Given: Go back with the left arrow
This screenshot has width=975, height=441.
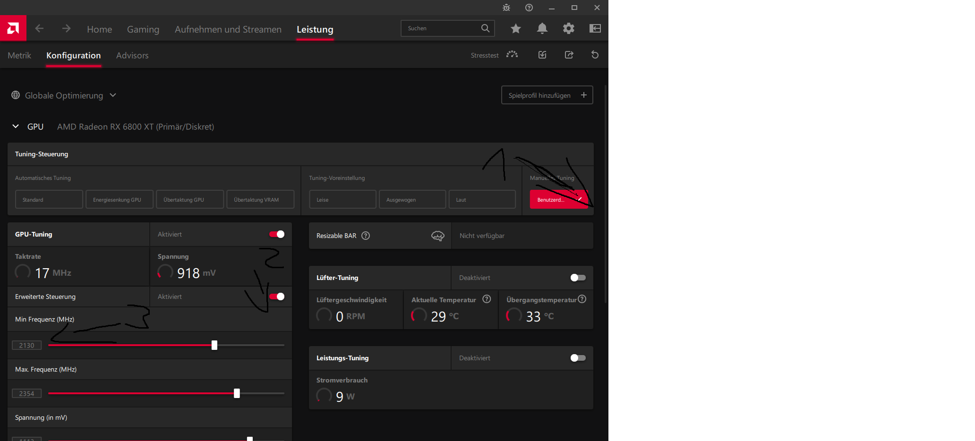Looking at the screenshot, I should 40,29.
